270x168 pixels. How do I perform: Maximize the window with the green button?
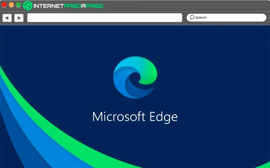[x=19, y=5]
